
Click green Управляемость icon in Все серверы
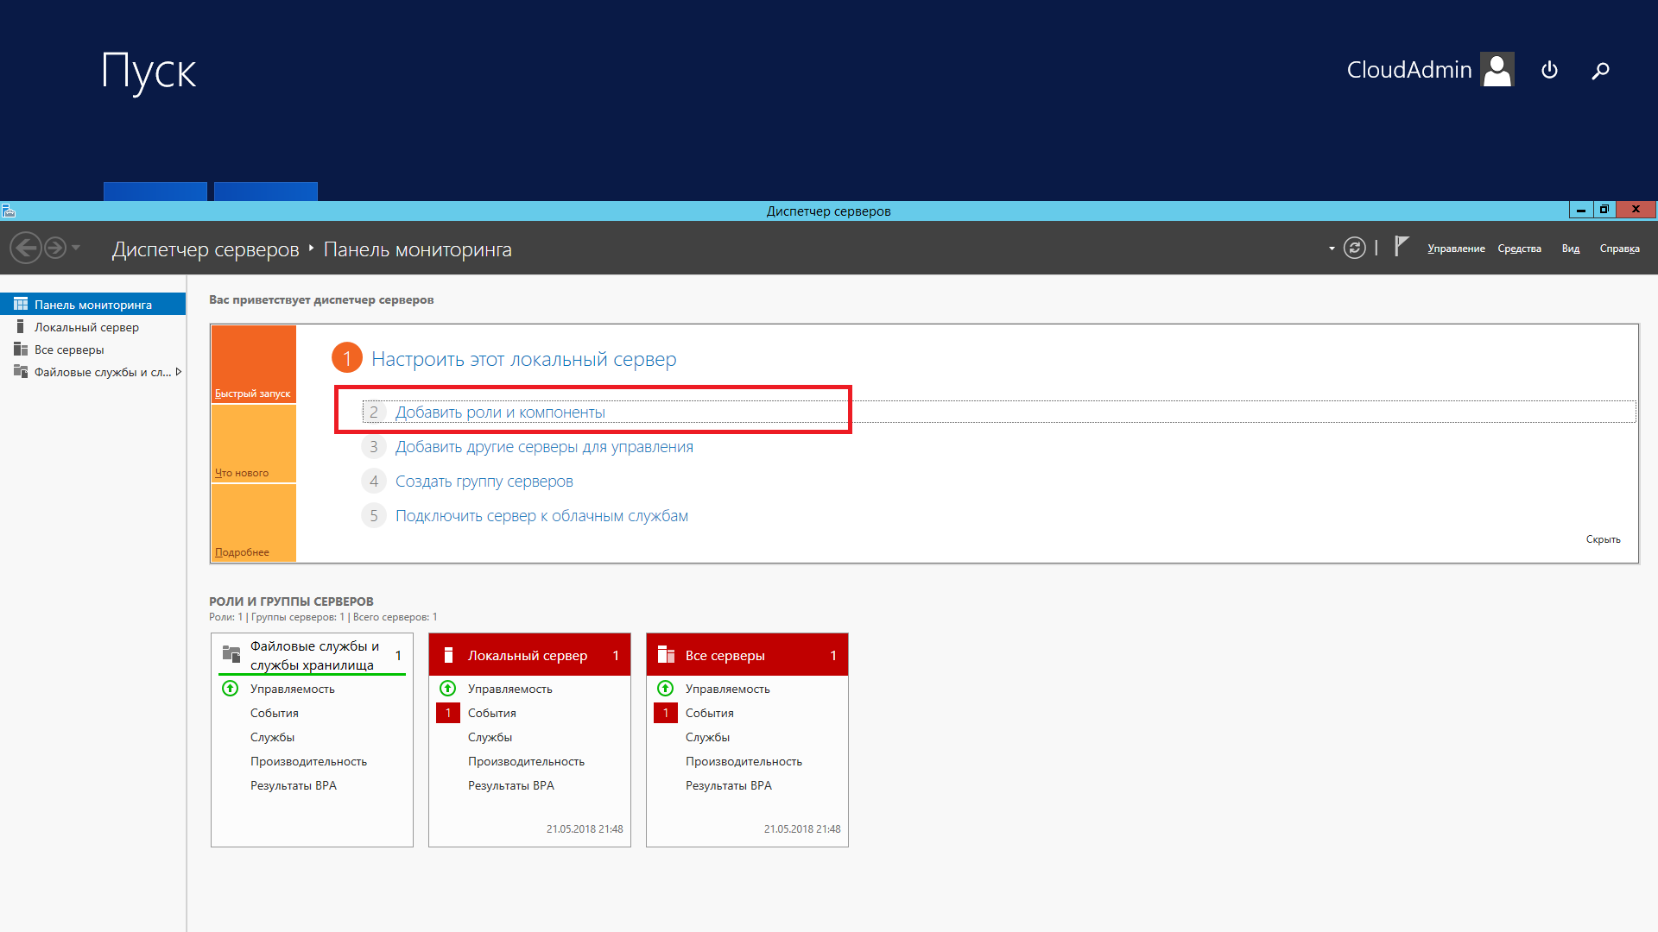(x=665, y=689)
